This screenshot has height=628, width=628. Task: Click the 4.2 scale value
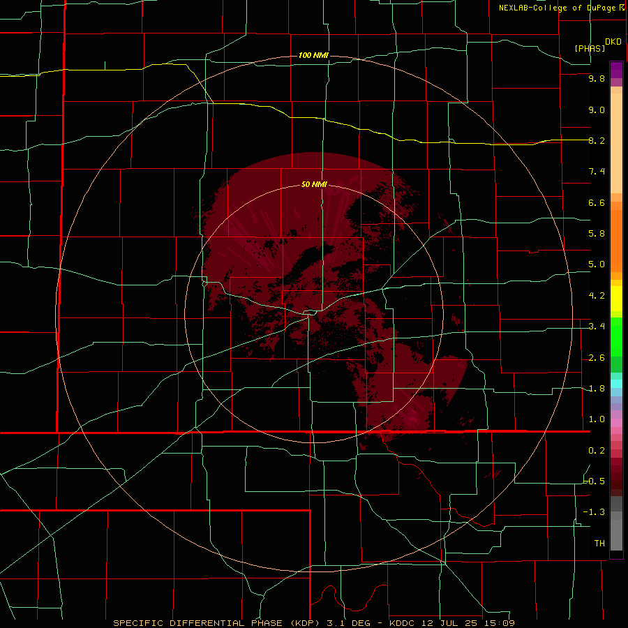tap(597, 296)
